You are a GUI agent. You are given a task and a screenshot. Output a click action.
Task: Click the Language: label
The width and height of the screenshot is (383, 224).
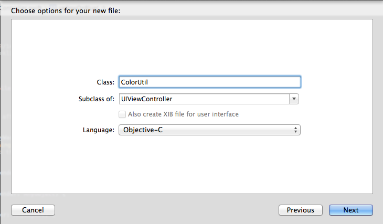click(x=99, y=130)
